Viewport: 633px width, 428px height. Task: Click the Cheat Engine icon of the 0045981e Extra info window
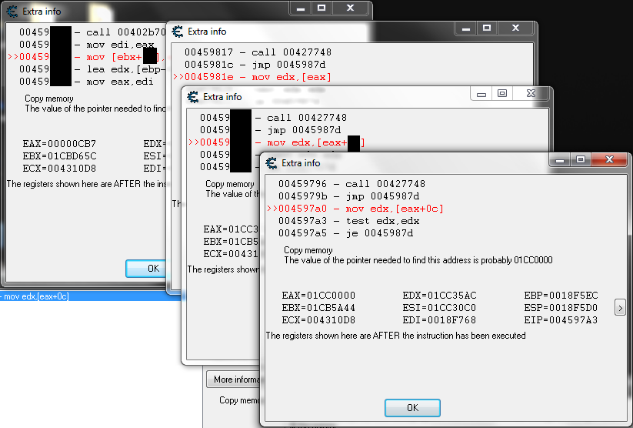tap(178, 32)
